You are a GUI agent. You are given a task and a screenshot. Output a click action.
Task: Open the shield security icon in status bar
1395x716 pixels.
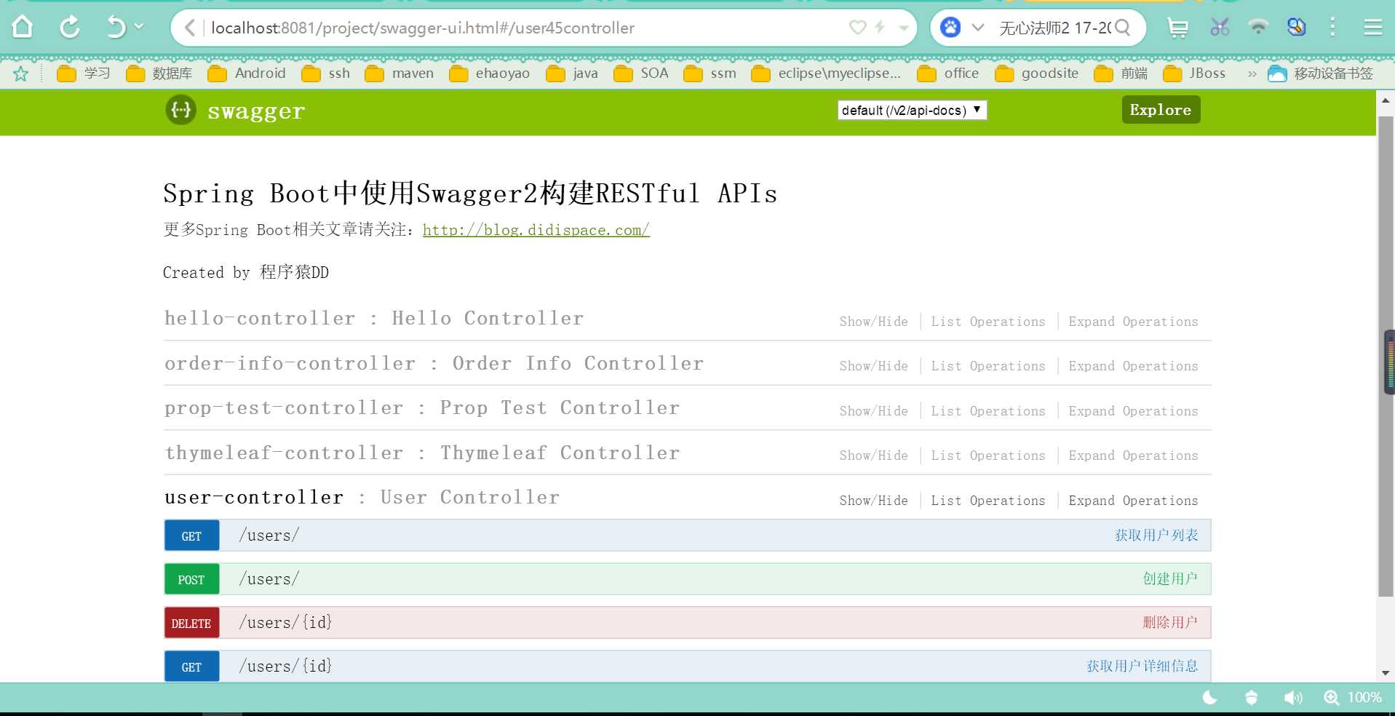coord(1251,698)
